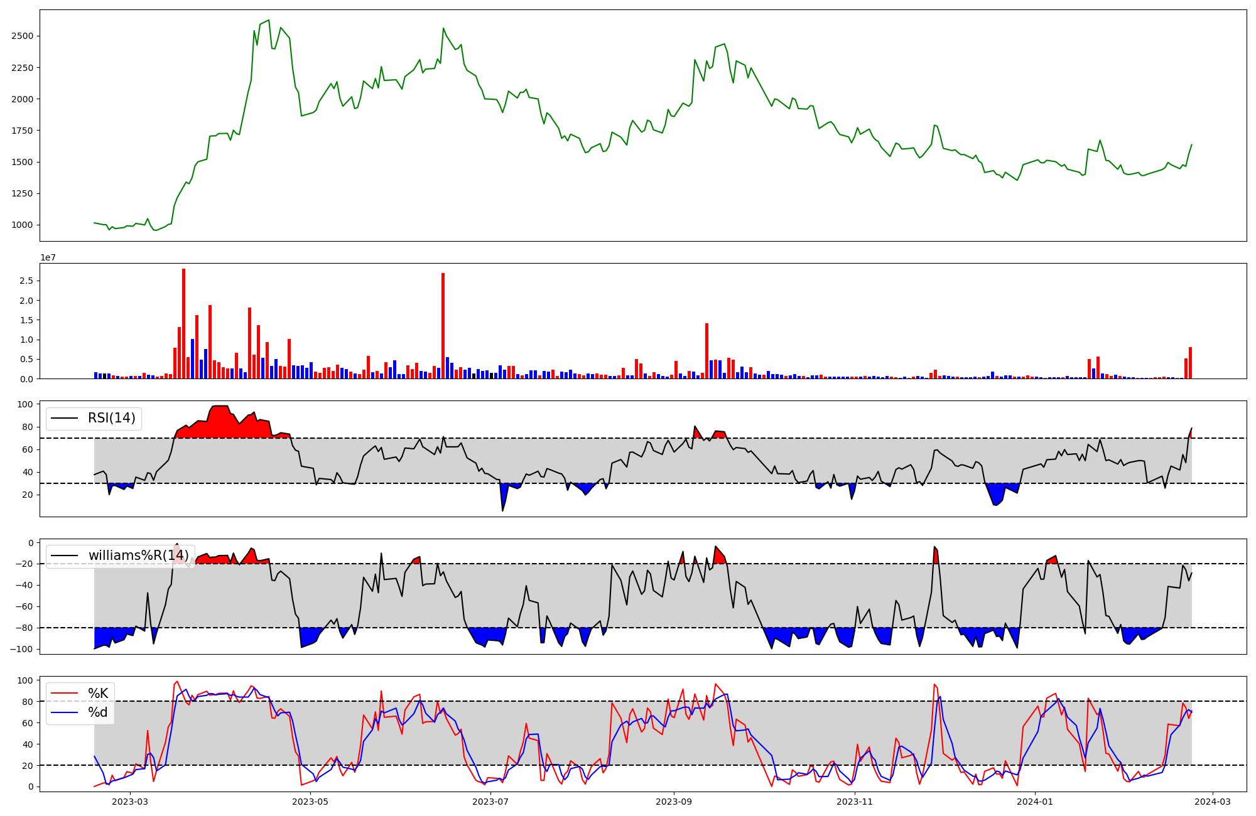The image size is (1256, 816).
Task: Click the %K legend text
Action: click(97, 694)
